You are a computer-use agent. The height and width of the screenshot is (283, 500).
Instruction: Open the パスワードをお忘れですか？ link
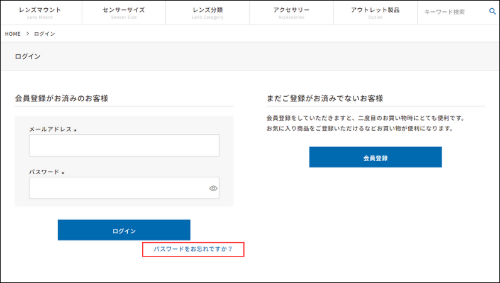193,250
